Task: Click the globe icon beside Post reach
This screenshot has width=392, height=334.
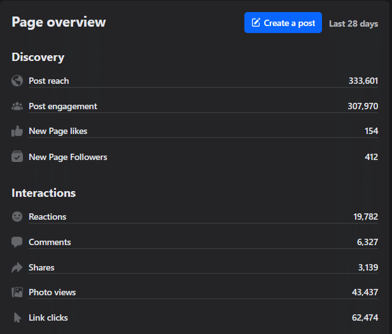Action: click(17, 81)
